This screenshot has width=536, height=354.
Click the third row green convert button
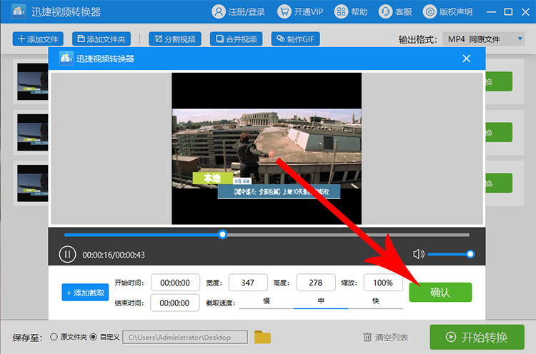pos(499,183)
